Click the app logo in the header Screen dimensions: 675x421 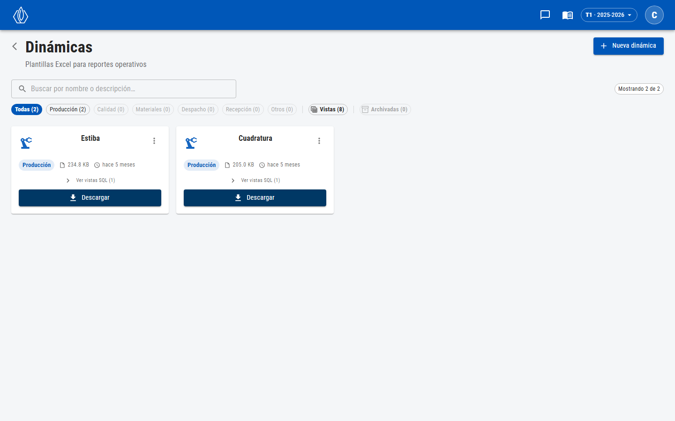21,15
